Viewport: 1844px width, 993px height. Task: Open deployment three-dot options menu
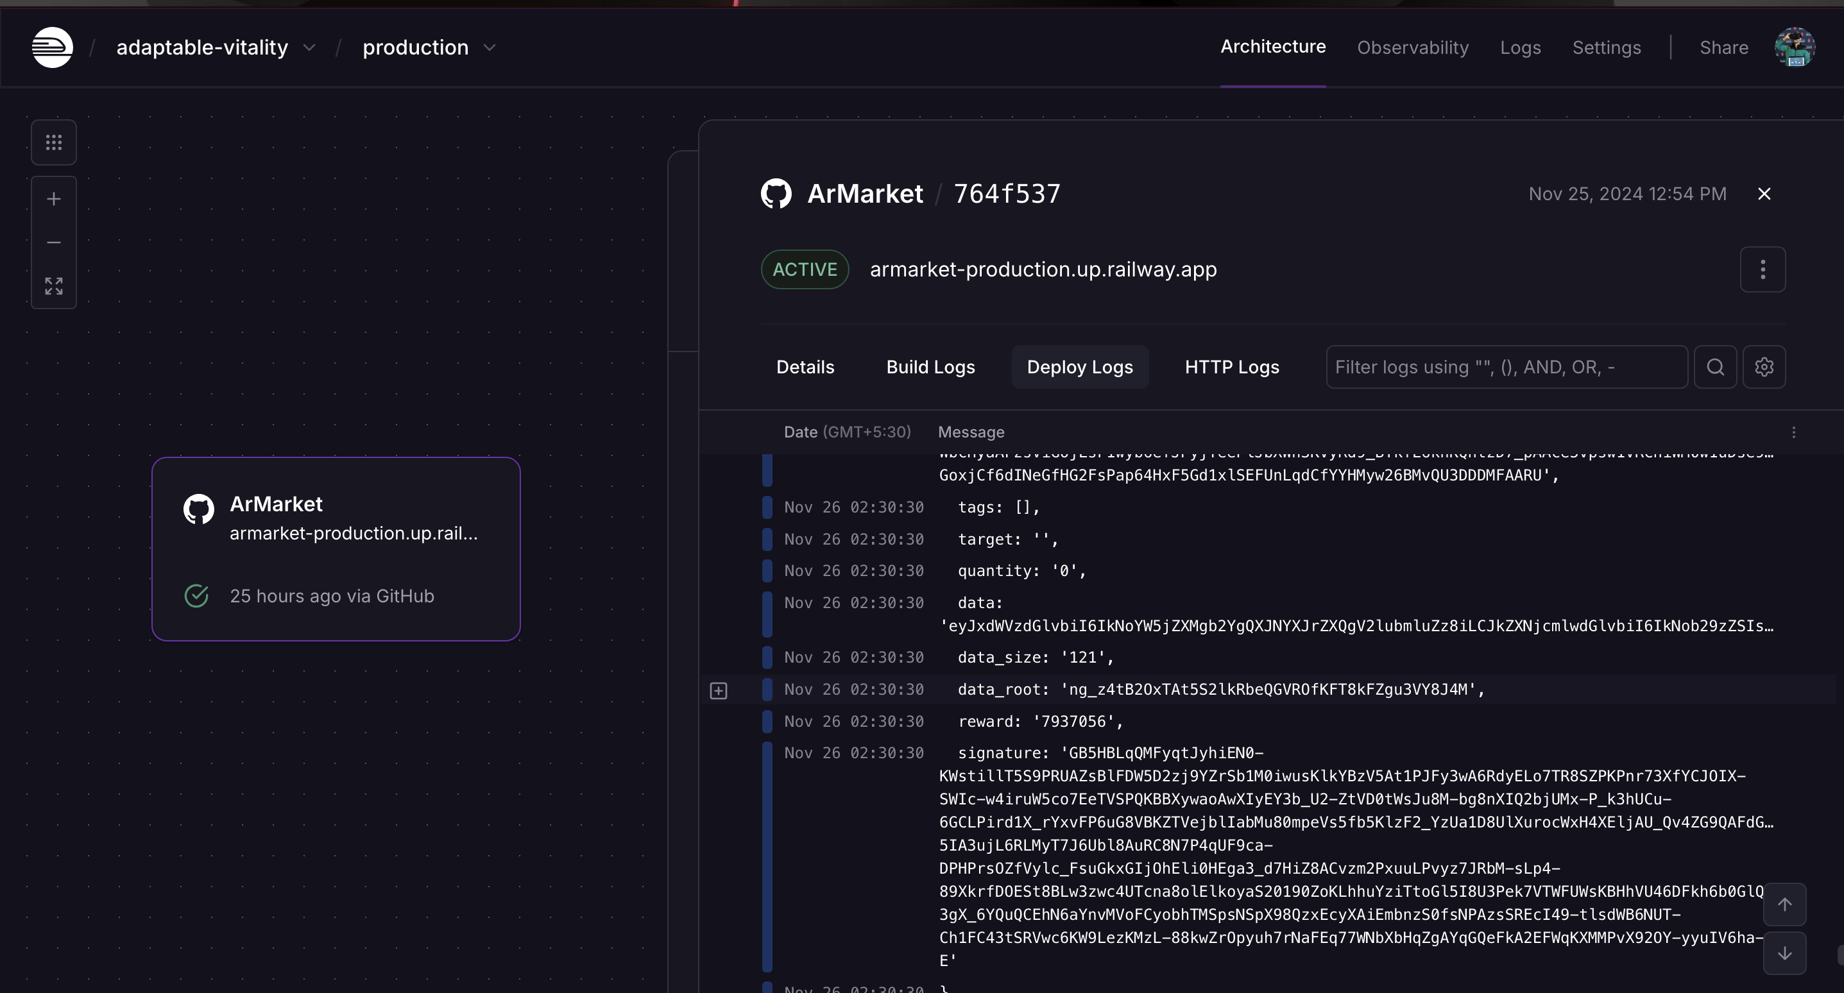click(1763, 270)
